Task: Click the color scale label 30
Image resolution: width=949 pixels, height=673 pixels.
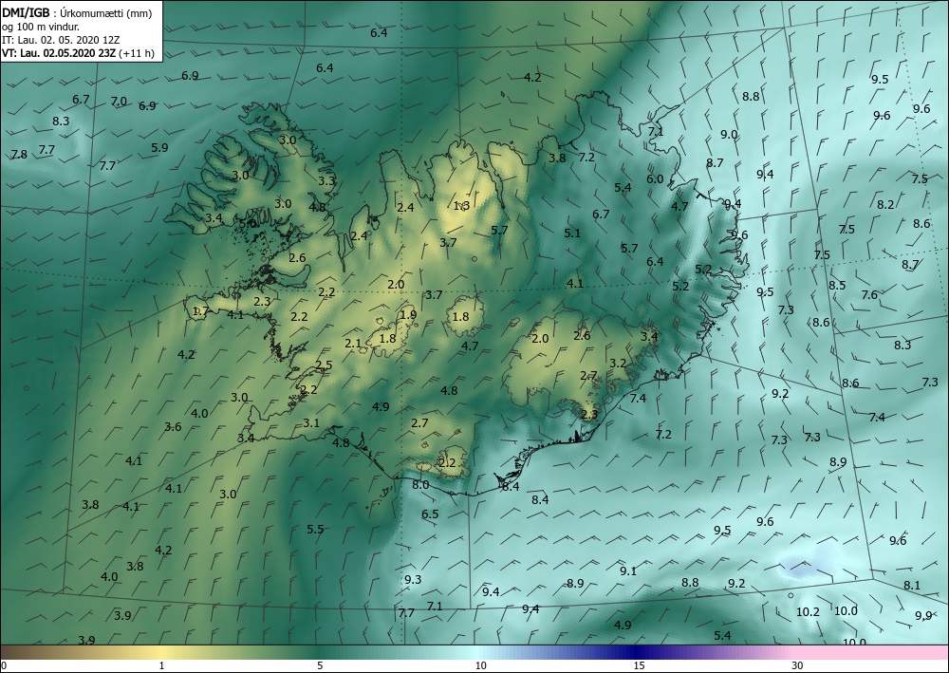Action: (x=798, y=666)
